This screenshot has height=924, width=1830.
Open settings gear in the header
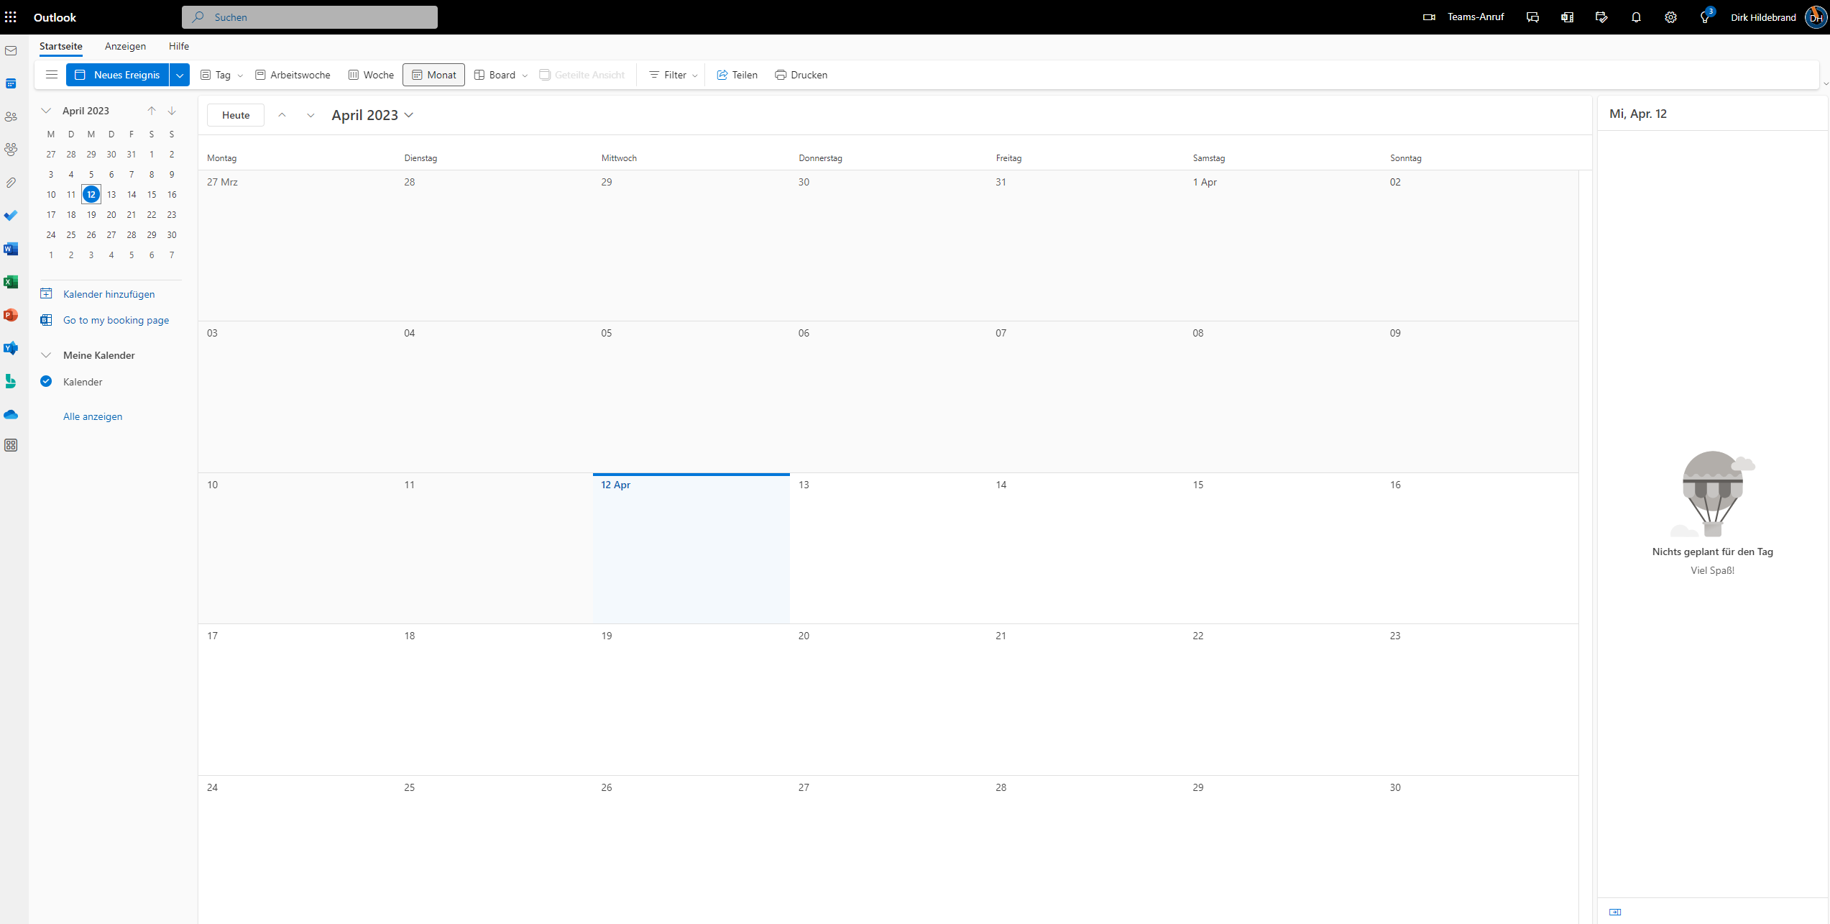pyautogui.click(x=1670, y=17)
